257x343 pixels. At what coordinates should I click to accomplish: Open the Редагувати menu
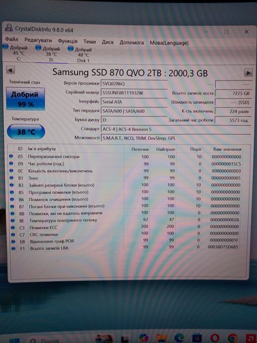(38, 41)
